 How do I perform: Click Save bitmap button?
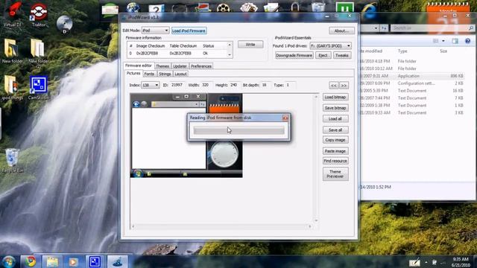[x=335, y=108]
